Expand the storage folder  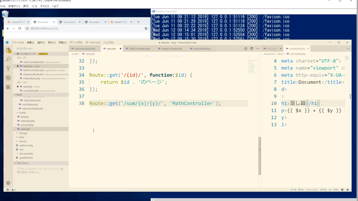click(x=23, y=133)
